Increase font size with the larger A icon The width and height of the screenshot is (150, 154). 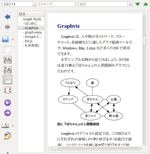pyautogui.click(x=7, y=60)
